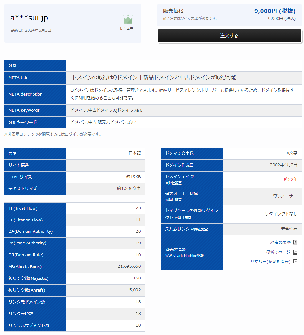Screen dimensions: 304x335
Task: Click the 分野 header cell
Action: point(35,65)
